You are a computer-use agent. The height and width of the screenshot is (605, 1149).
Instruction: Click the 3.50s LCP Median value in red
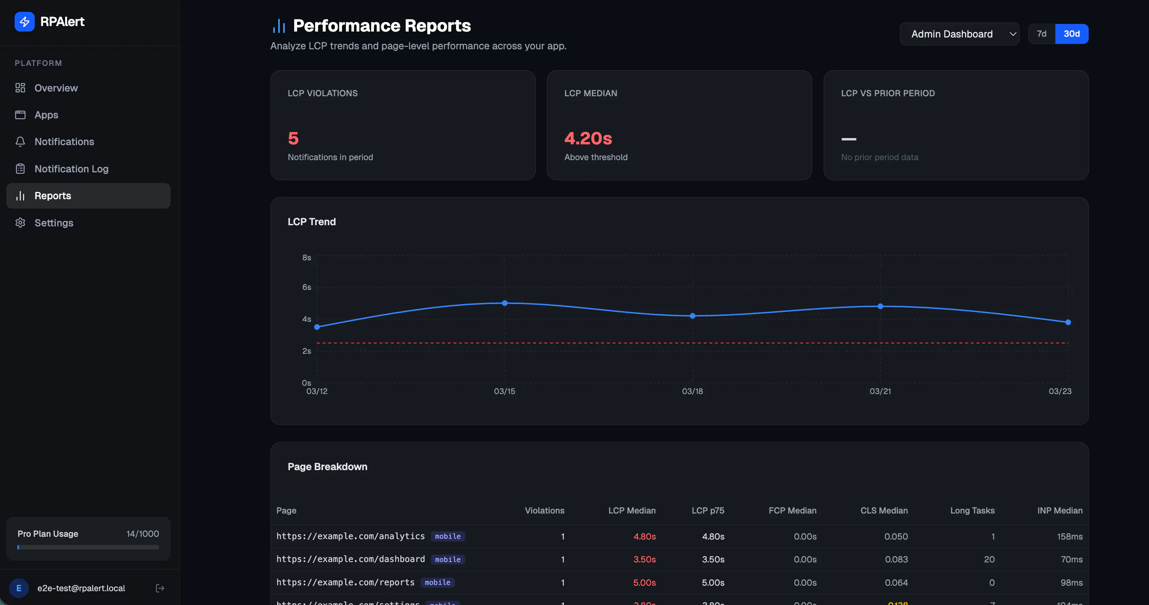coord(644,559)
